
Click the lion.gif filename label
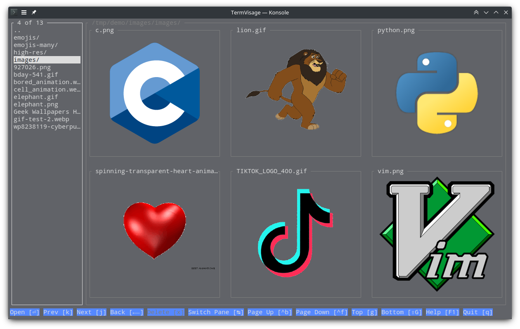(x=251, y=30)
